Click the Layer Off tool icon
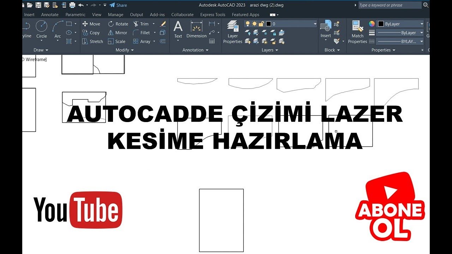Viewport: 452px width, 254px height. click(x=248, y=32)
